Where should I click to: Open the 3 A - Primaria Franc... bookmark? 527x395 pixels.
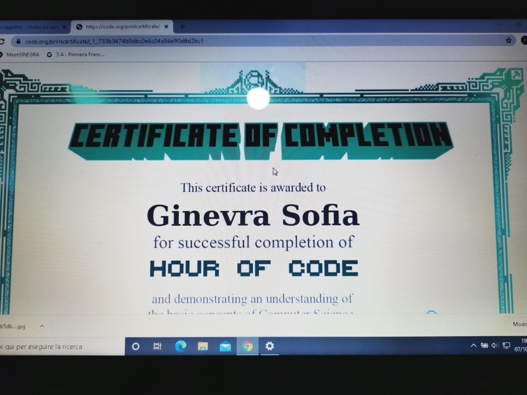pyautogui.click(x=76, y=54)
